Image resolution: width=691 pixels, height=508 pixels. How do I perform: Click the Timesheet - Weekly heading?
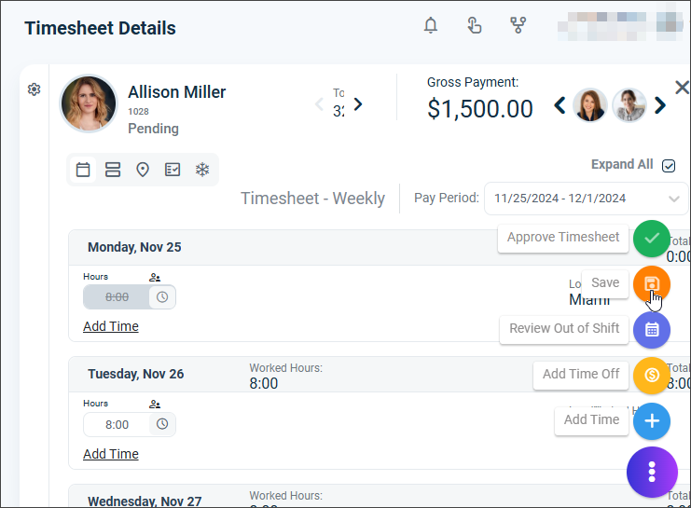click(312, 199)
